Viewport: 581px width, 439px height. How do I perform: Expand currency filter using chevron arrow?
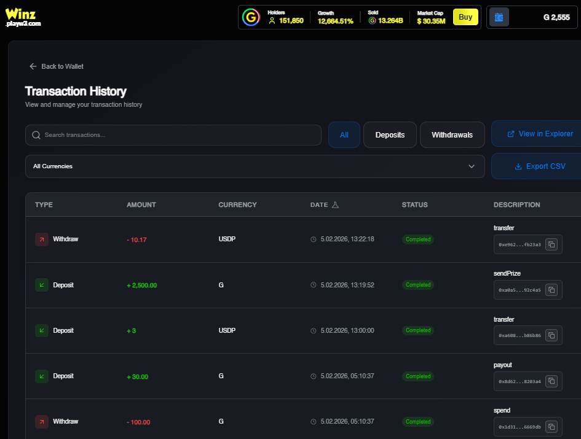(472, 166)
